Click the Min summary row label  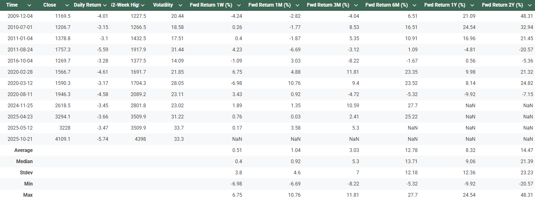tap(28, 184)
